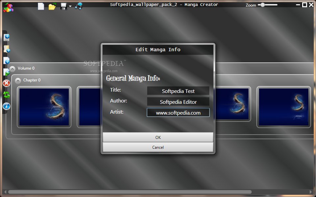The width and height of the screenshot is (316, 197).
Task: Open manga info with the blue i icon
Action: (x=7, y=106)
